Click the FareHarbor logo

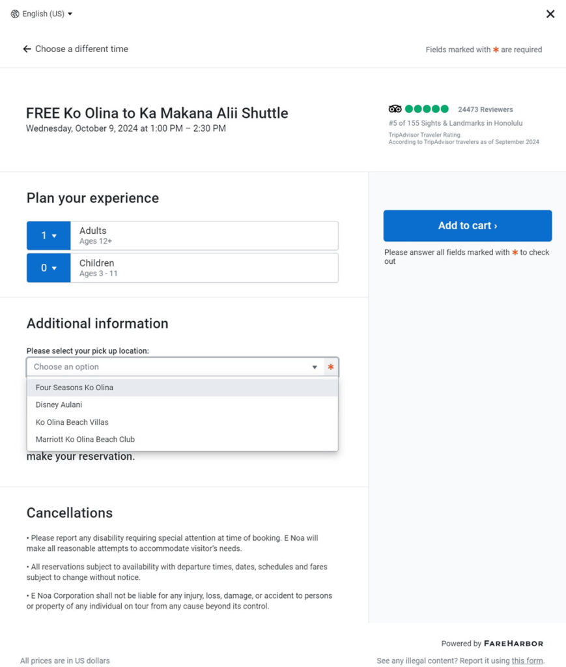pyautogui.click(x=513, y=644)
